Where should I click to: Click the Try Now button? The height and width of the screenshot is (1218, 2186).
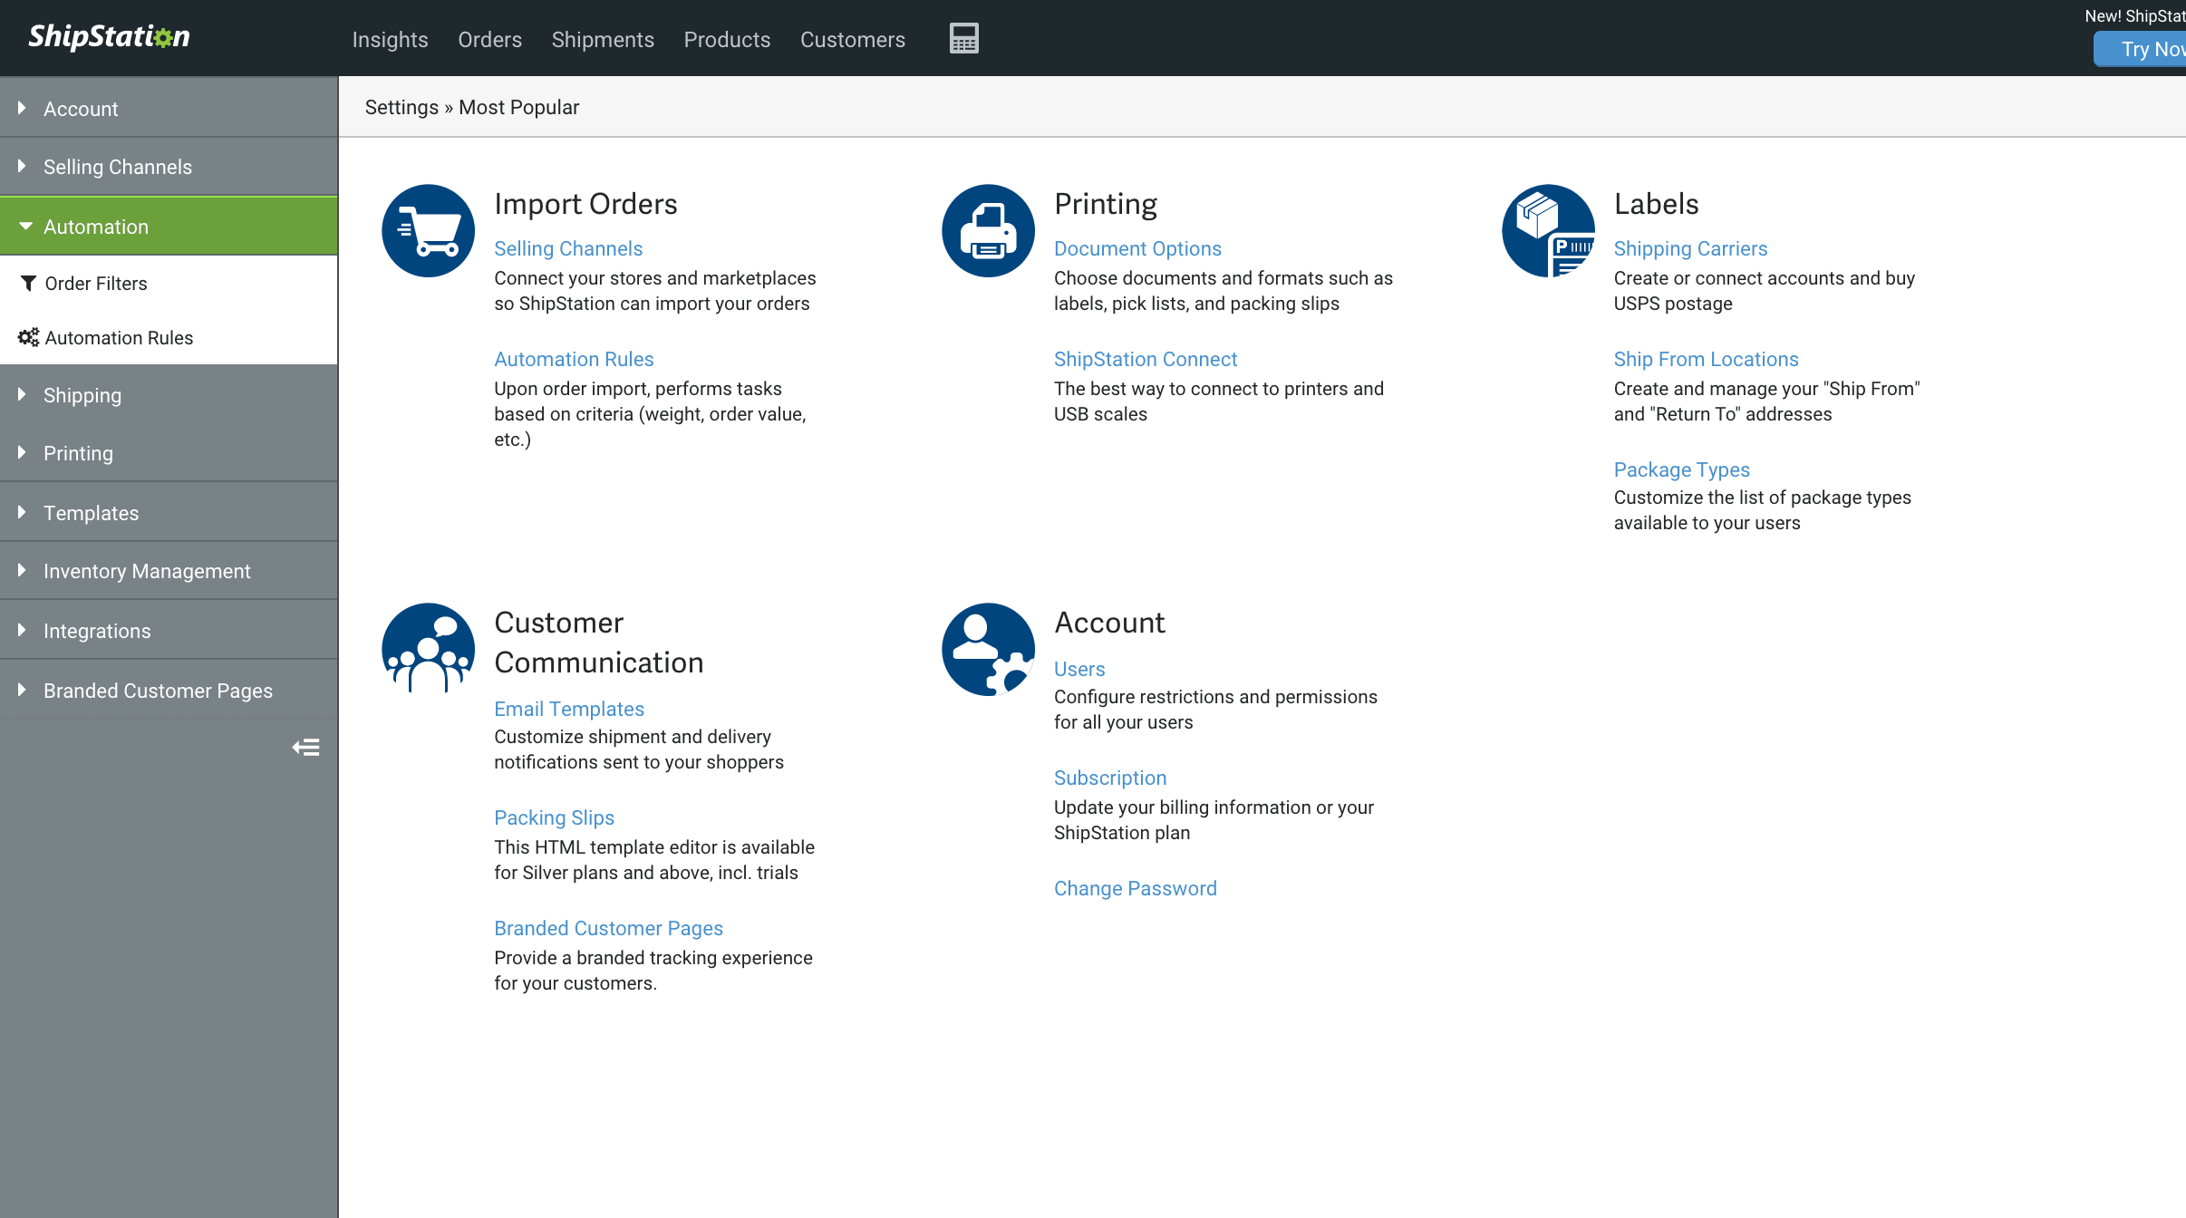2141,49
